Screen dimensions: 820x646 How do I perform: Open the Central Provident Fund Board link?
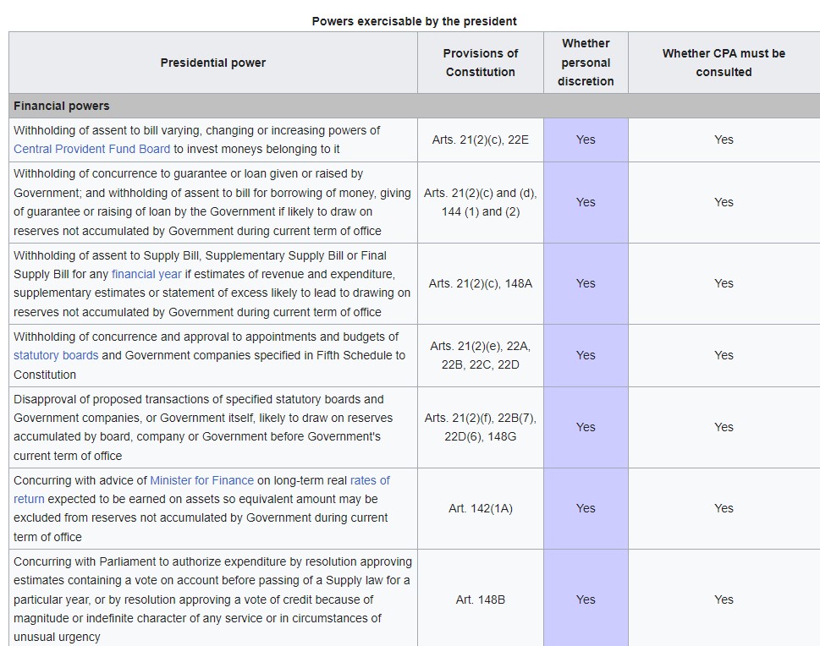coord(91,149)
